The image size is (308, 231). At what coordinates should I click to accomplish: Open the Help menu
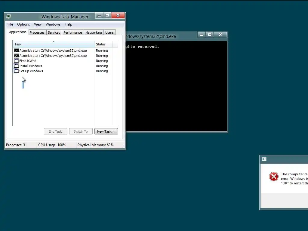[x=68, y=24]
